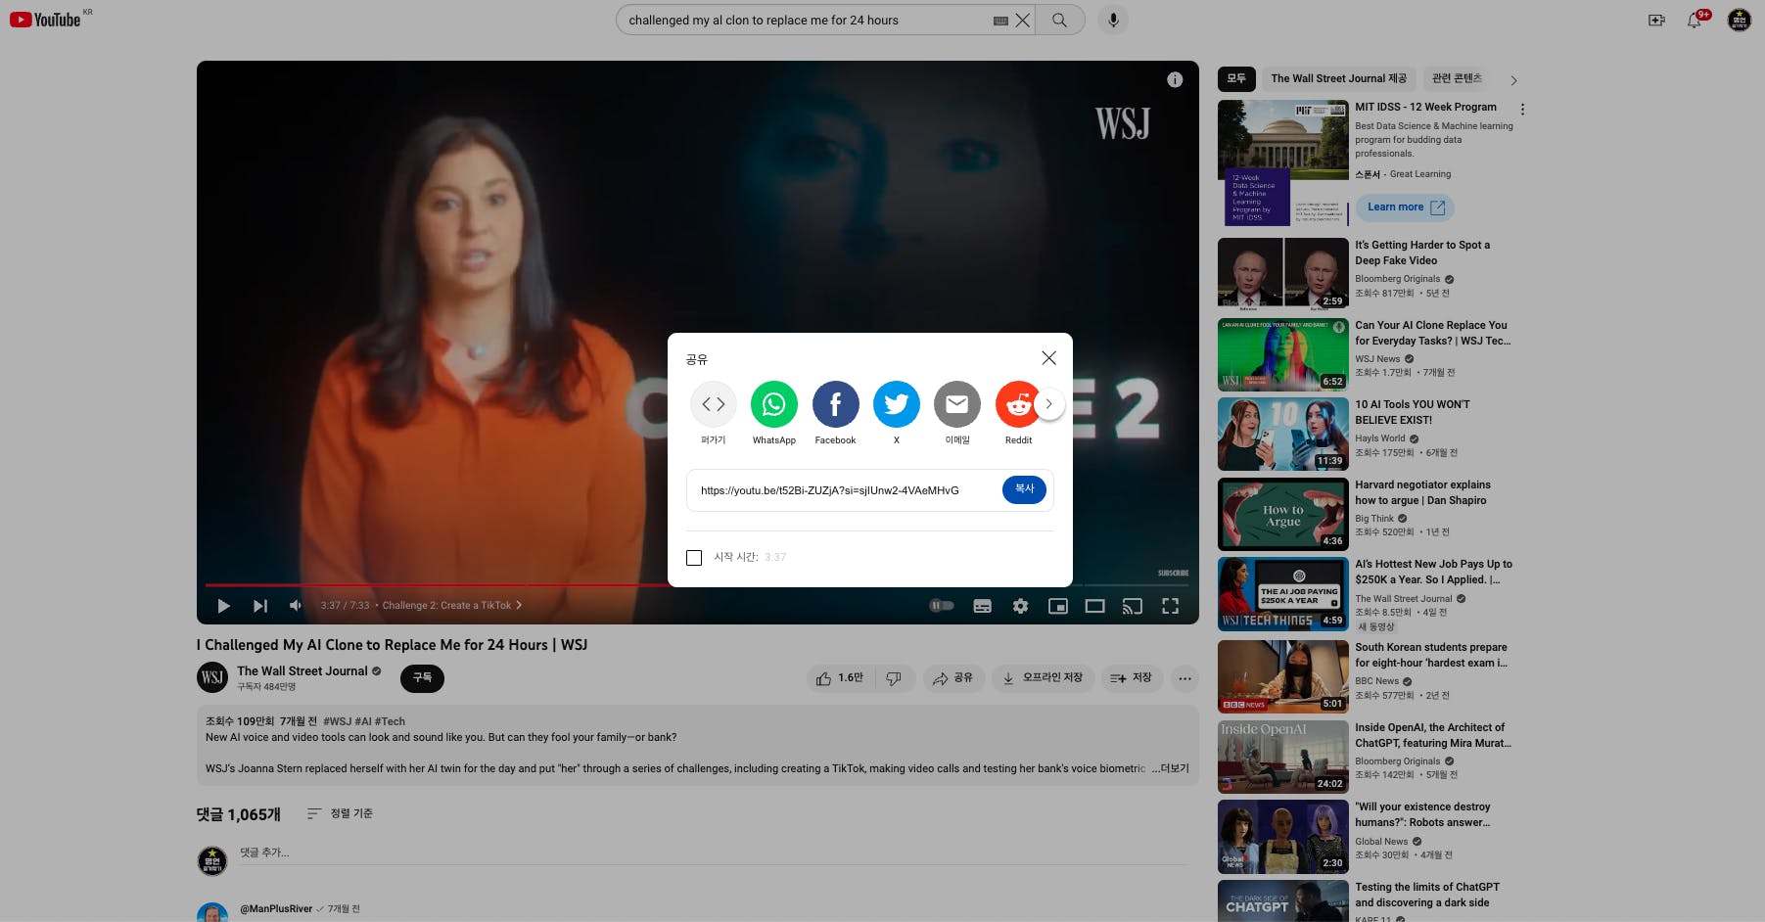Viewport: 1765px width, 922px height.
Task: Select 'The Wall Street Journal 제공' chip
Action: 1338,78
